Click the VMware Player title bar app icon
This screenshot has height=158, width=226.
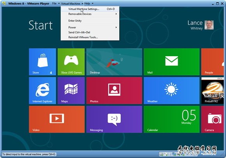tap(4, 3)
